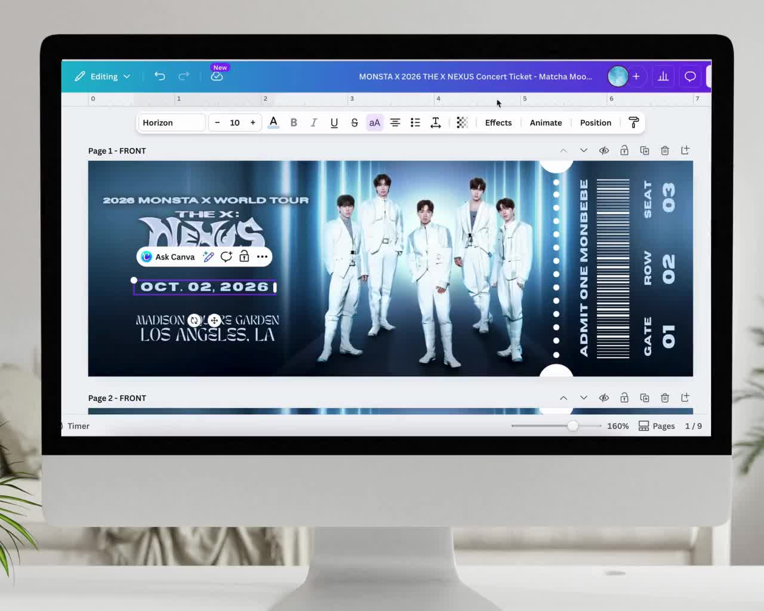The height and width of the screenshot is (611, 764).
Task: Click the move handle icon
Action: (214, 320)
